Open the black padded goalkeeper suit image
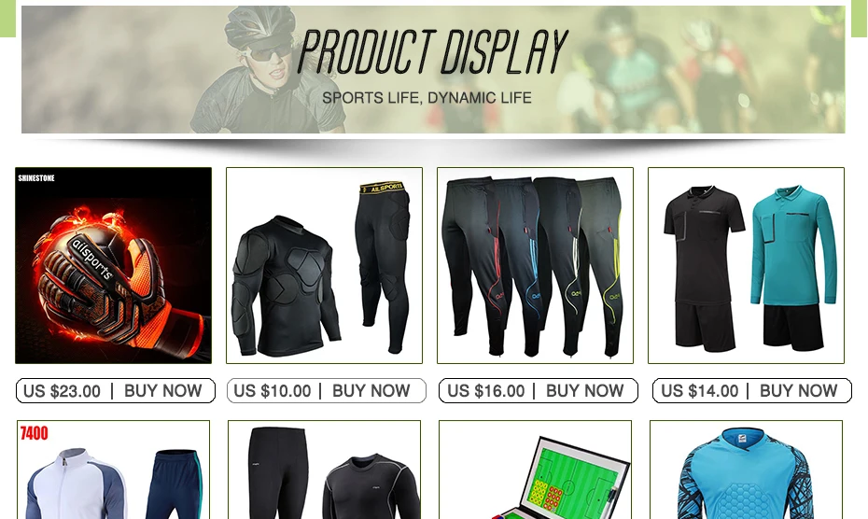868x519 pixels. pyautogui.click(x=325, y=265)
